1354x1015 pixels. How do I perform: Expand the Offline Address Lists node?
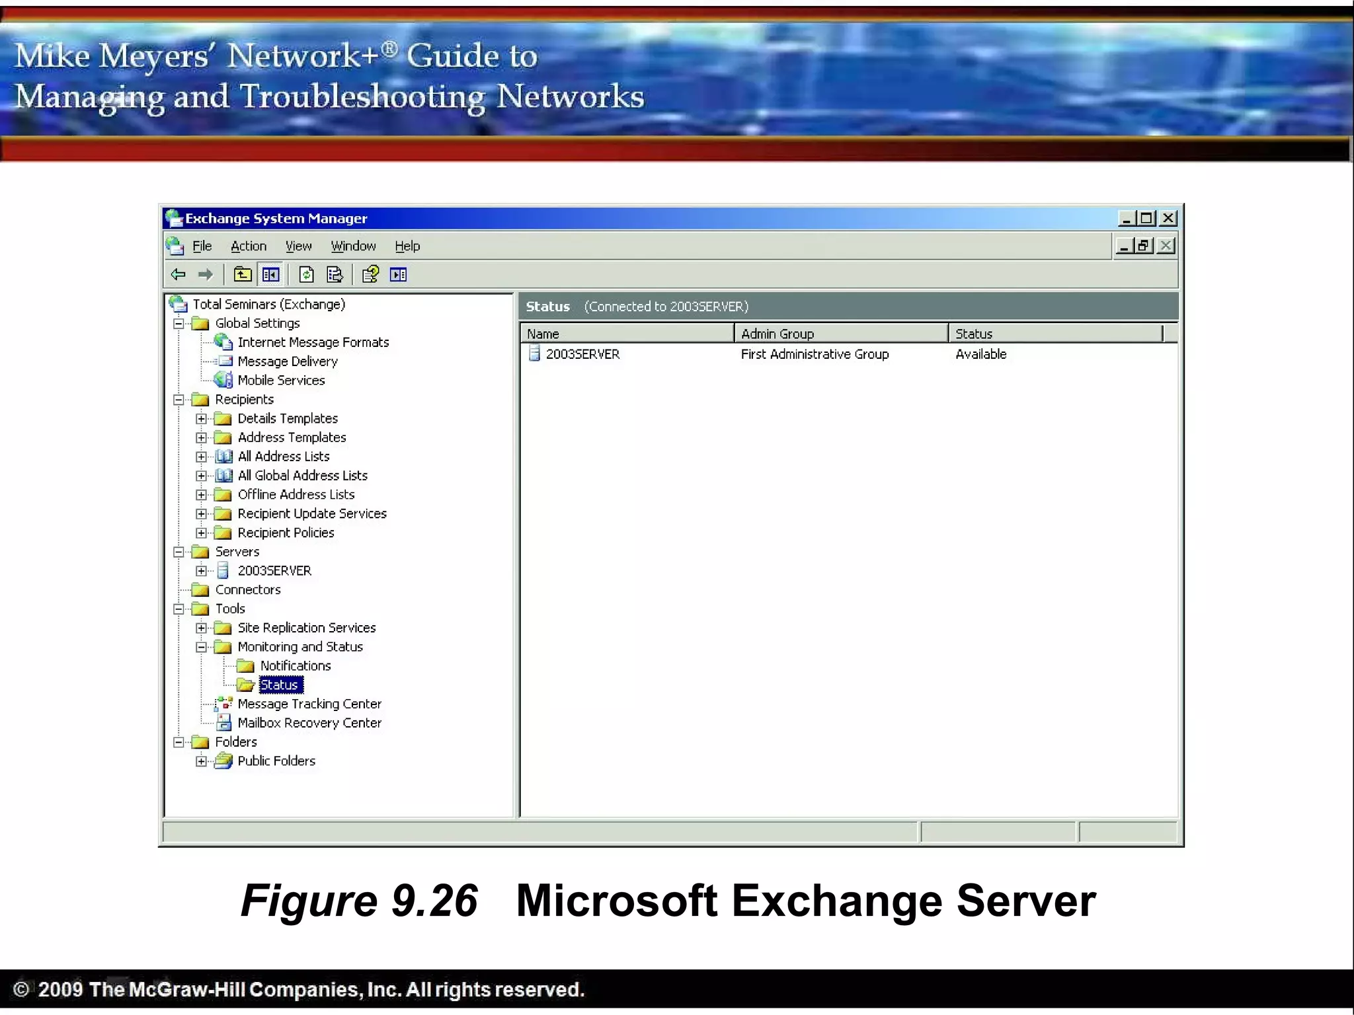click(202, 494)
